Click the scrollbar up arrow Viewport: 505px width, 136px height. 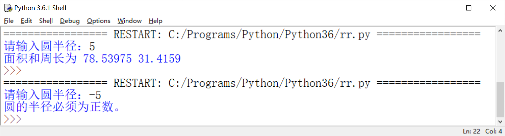pyautogui.click(x=500, y=31)
